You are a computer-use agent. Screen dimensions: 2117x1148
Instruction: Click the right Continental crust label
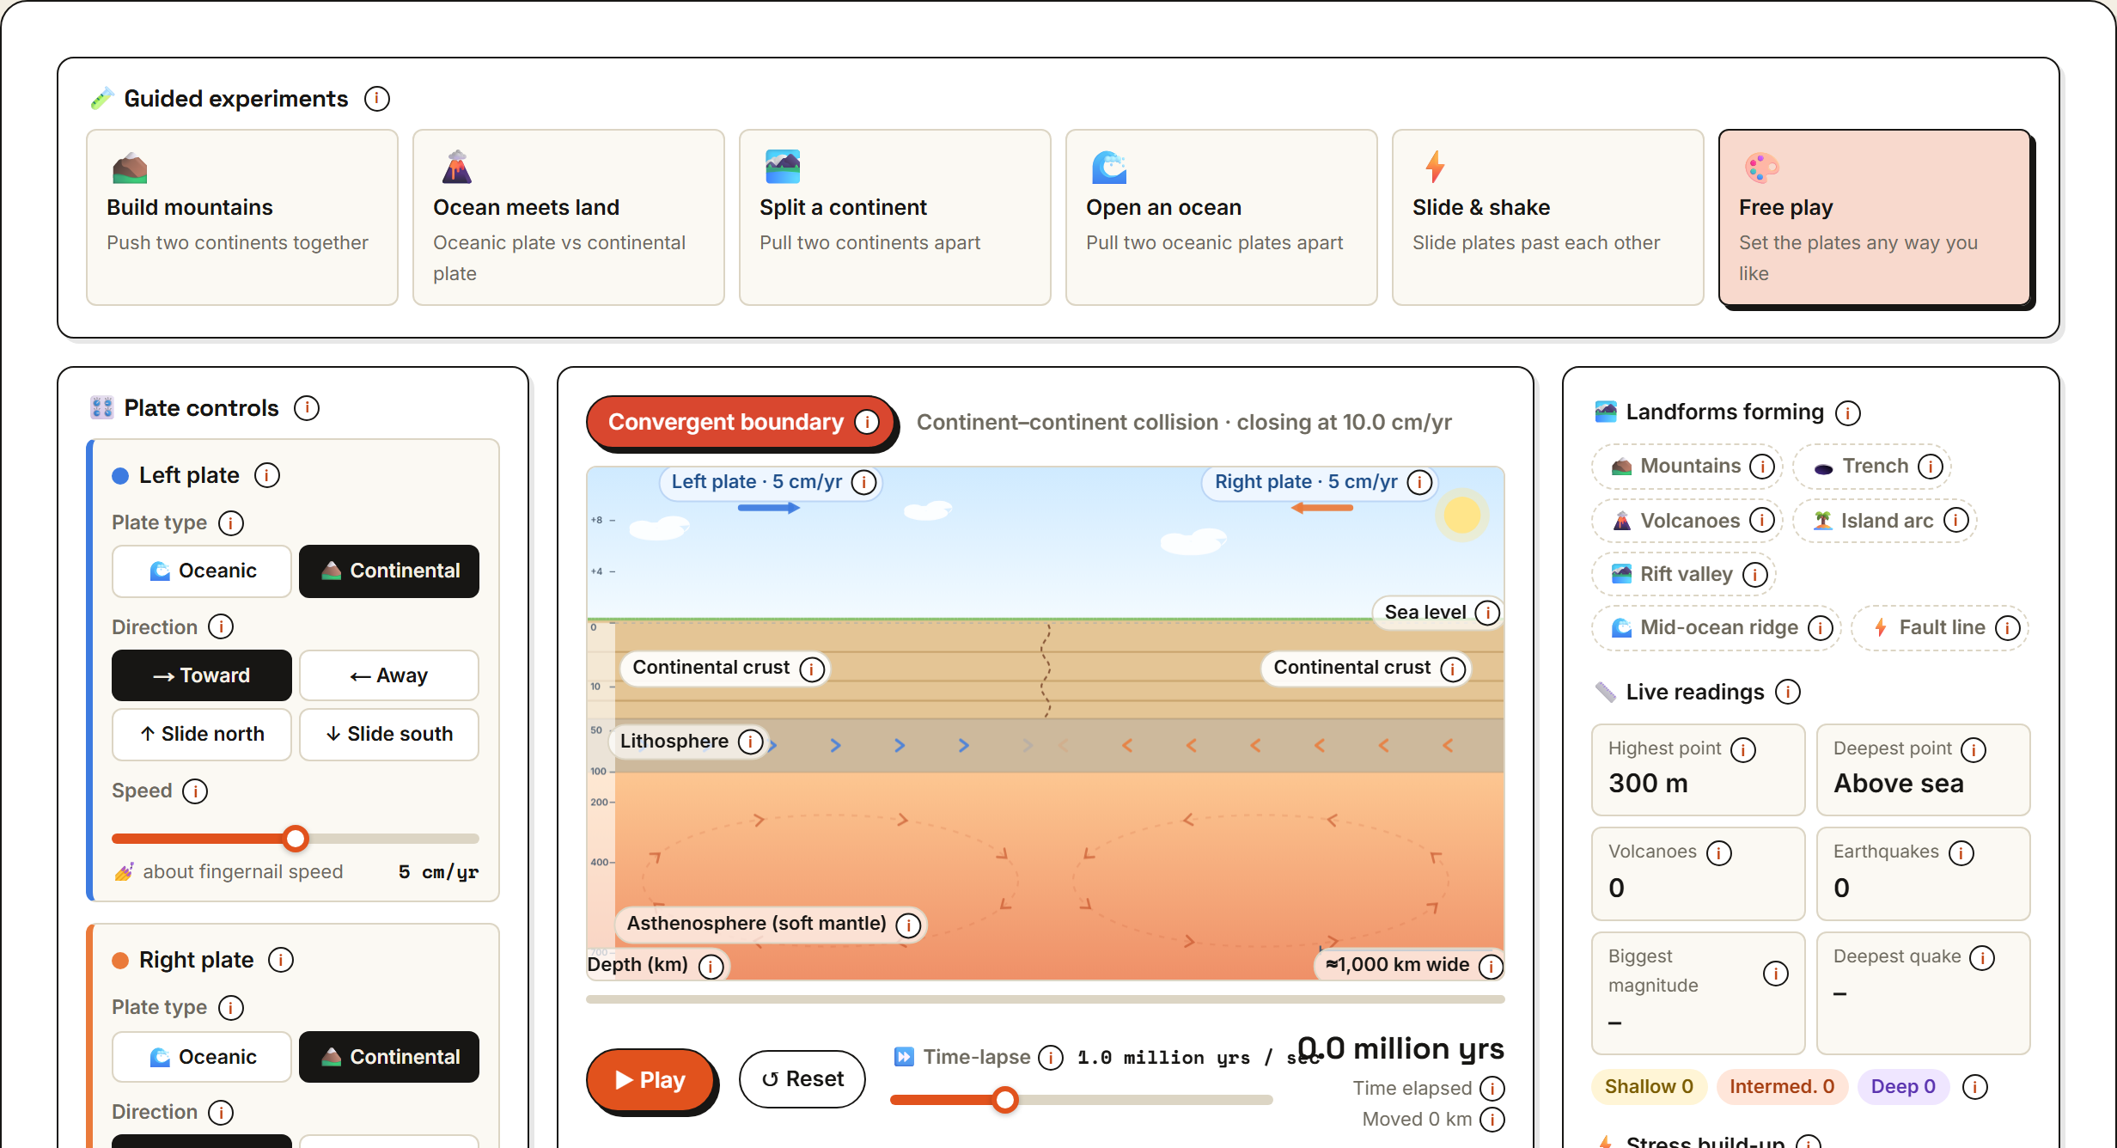click(1366, 669)
